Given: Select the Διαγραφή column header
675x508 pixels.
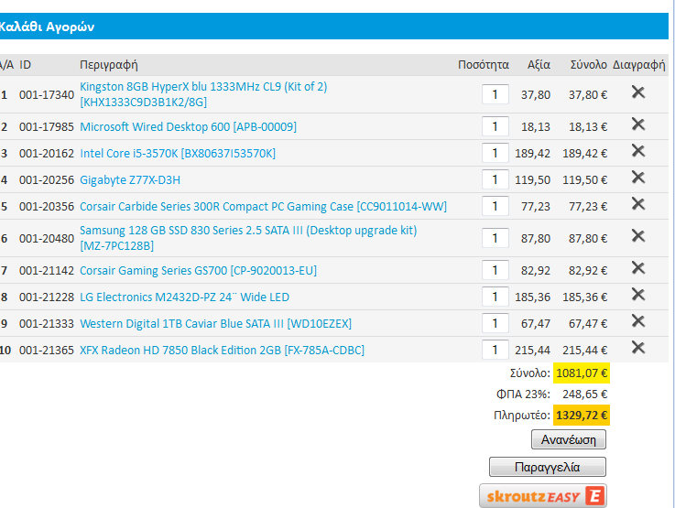Looking at the screenshot, I should point(639,65).
